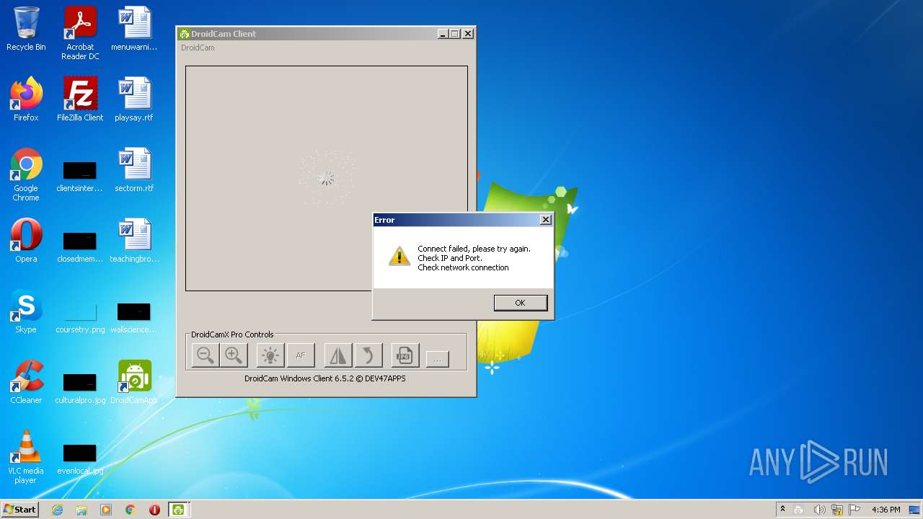Open the DroidCam menu

point(198,48)
